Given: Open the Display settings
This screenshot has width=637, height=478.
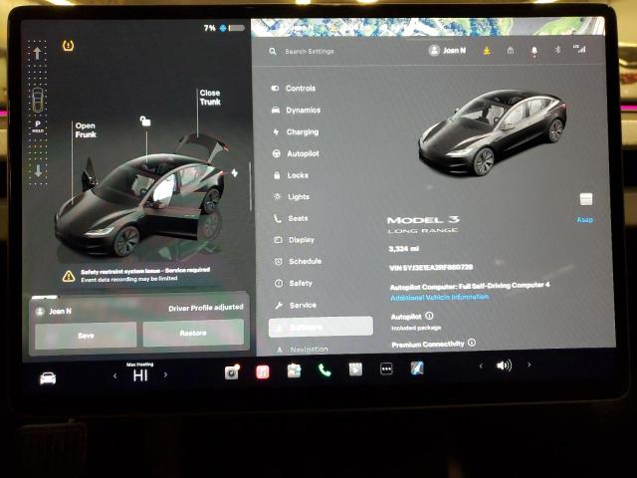Looking at the screenshot, I should pos(294,240).
